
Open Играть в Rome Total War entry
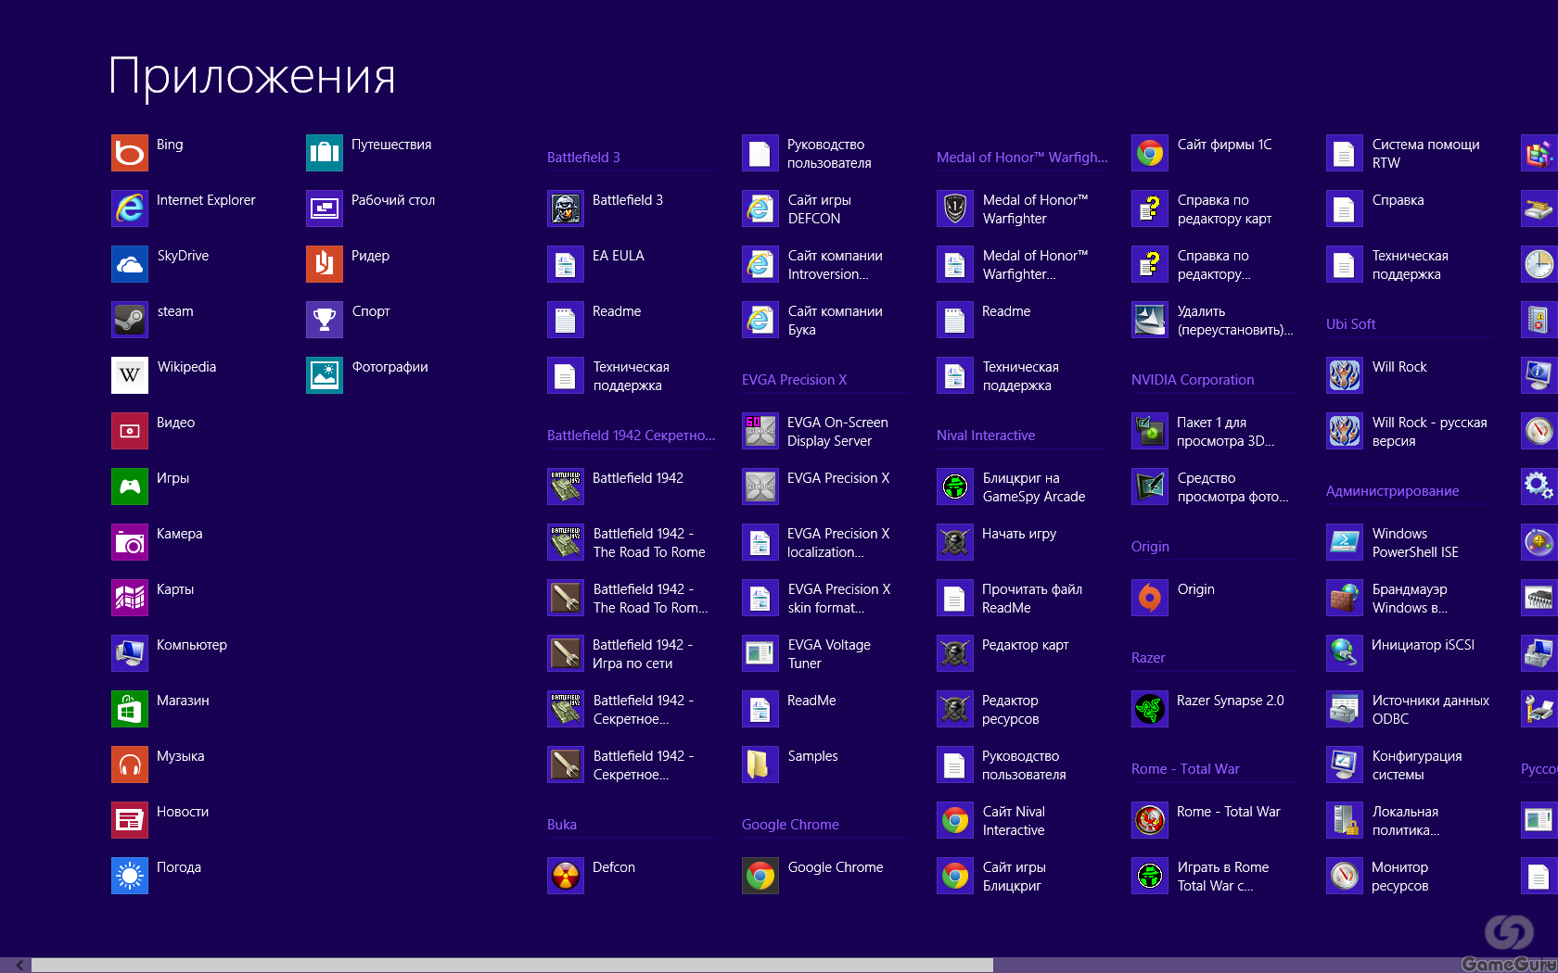click(x=1200, y=876)
